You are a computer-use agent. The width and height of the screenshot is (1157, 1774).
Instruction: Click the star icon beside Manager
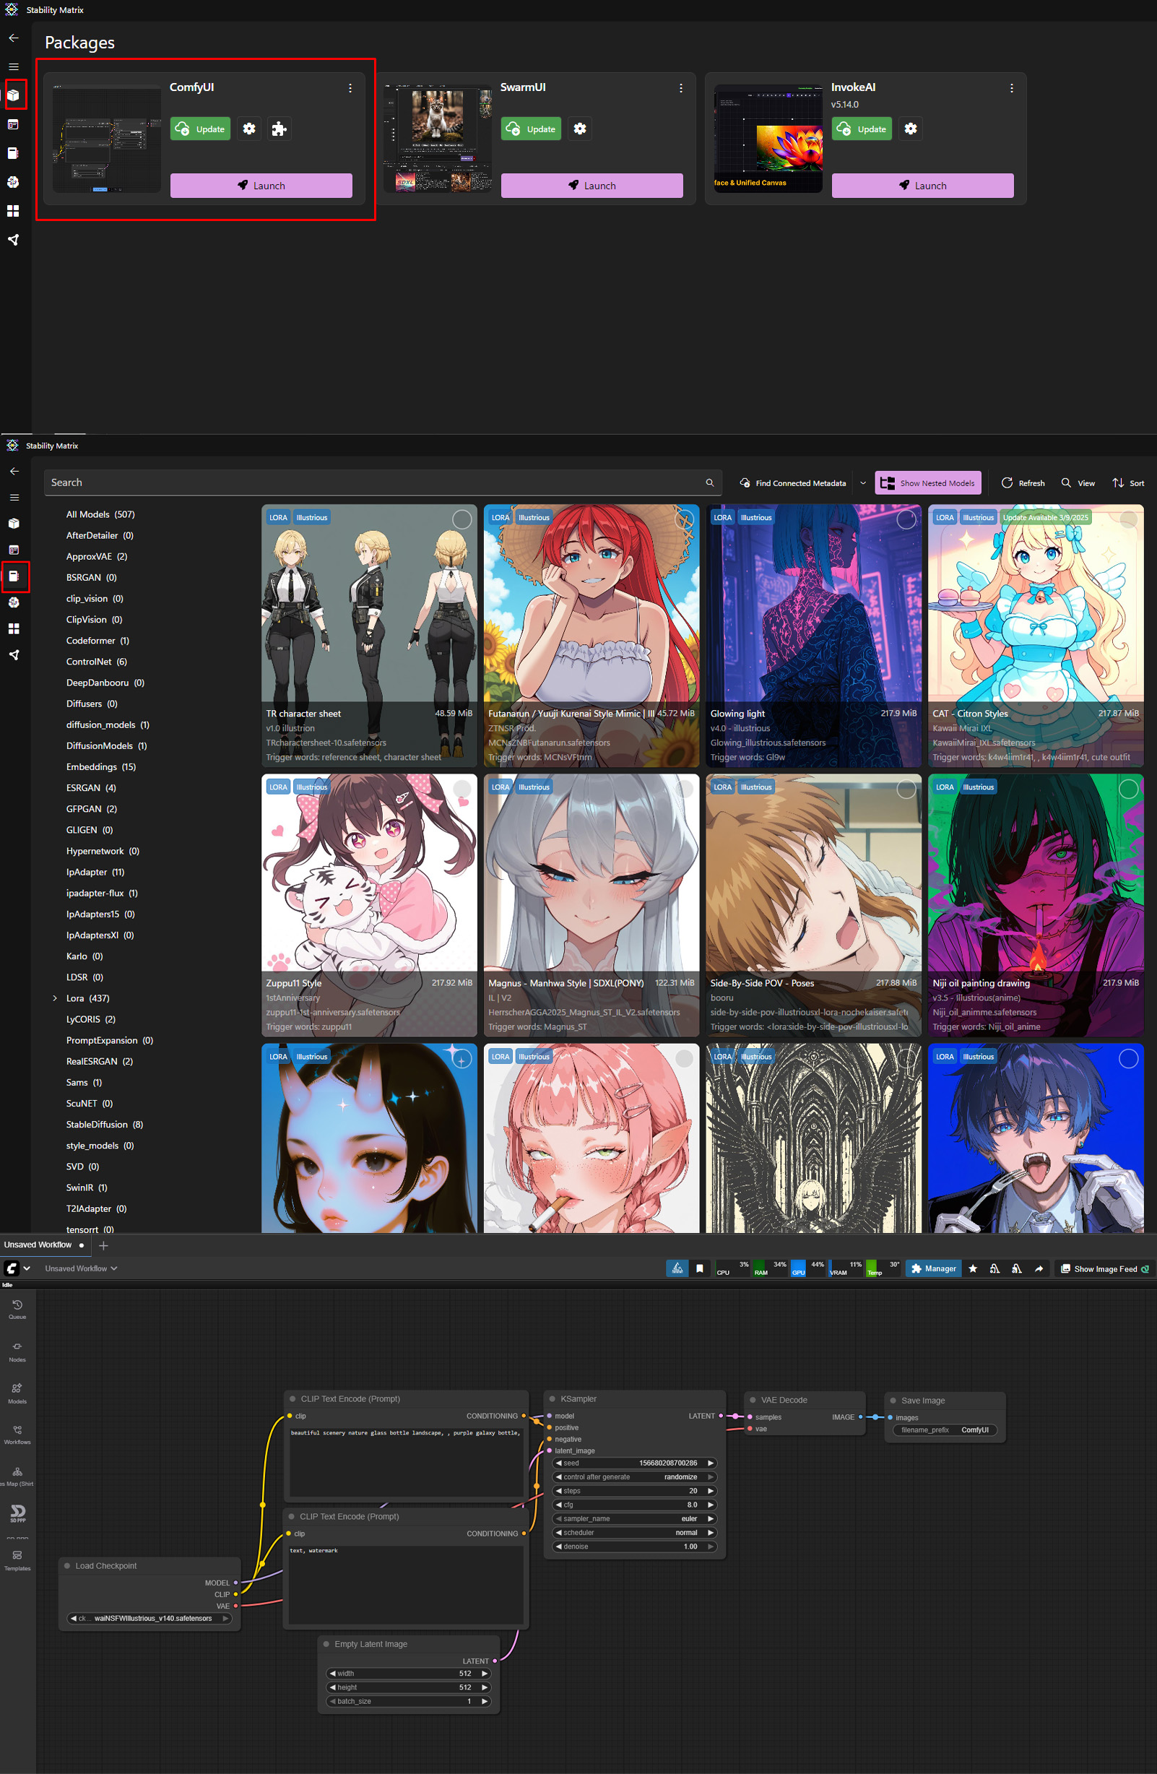[x=973, y=1268]
